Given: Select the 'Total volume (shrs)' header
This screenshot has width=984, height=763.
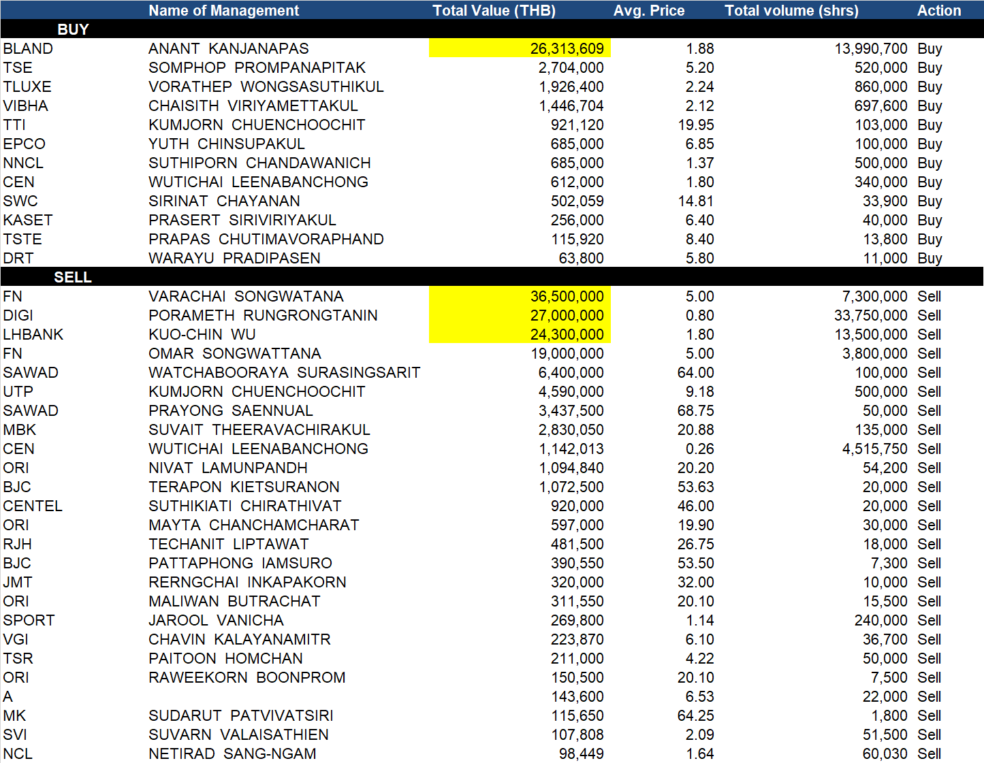Looking at the screenshot, I should click(x=791, y=10).
